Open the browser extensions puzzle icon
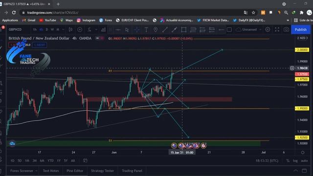This screenshot has height=176, width=313. [301, 13]
